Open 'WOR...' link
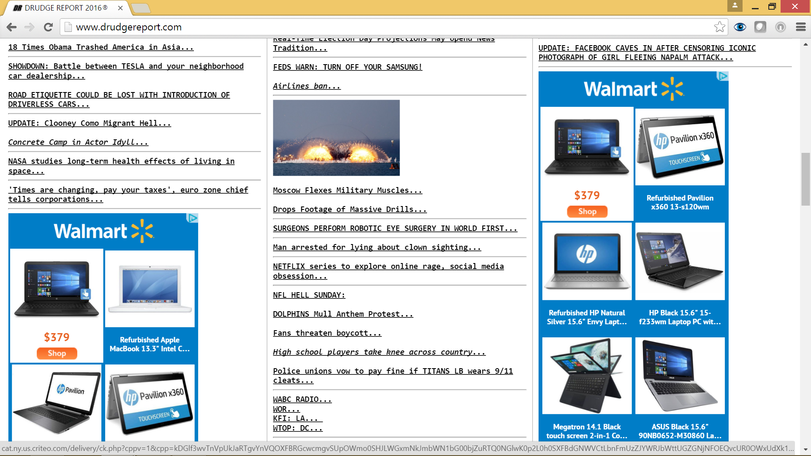Image resolution: width=811 pixels, height=456 pixels. 286,409
